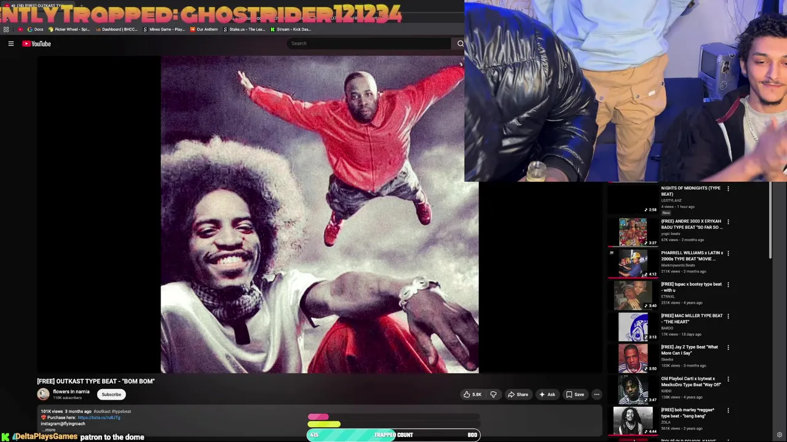
Task: Open the bsta.rs purchase link
Action: pyautogui.click(x=99, y=417)
